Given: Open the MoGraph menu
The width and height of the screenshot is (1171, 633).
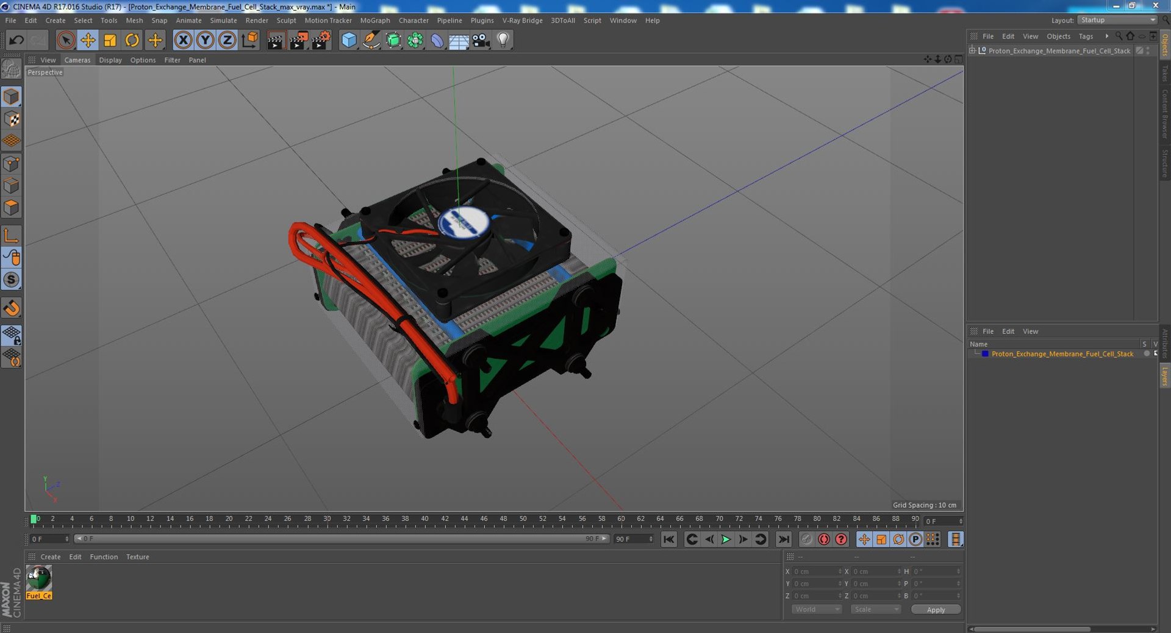Looking at the screenshot, I should [x=375, y=20].
